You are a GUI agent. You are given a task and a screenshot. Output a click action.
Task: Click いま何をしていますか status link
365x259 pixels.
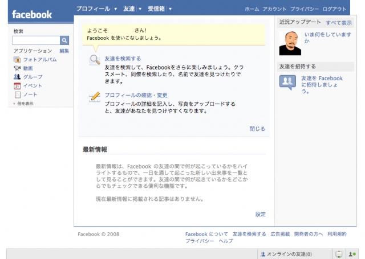click(328, 38)
